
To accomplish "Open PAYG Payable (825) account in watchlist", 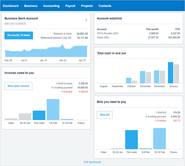I will coord(108,33).
